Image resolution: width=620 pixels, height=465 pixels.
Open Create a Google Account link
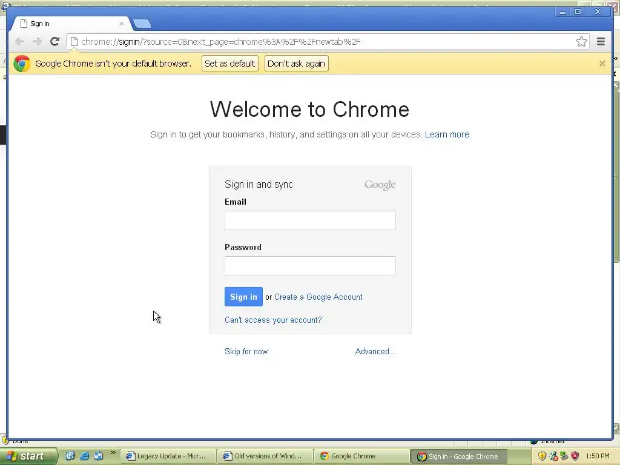coord(318,297)
